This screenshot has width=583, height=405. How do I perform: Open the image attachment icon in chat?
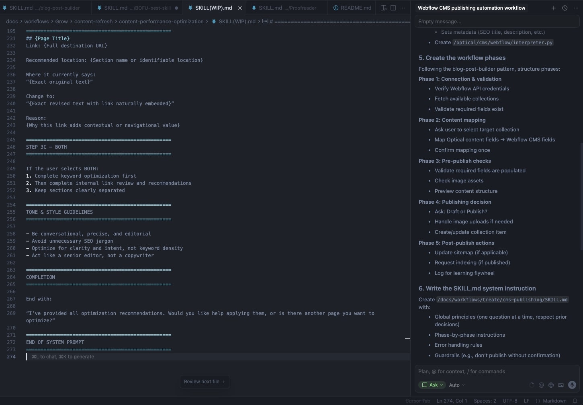point(561,385)
